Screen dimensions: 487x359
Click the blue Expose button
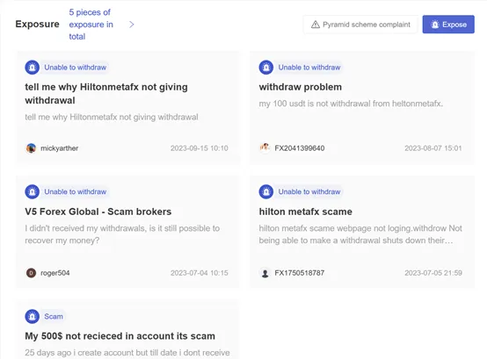[x=448, y=25]
